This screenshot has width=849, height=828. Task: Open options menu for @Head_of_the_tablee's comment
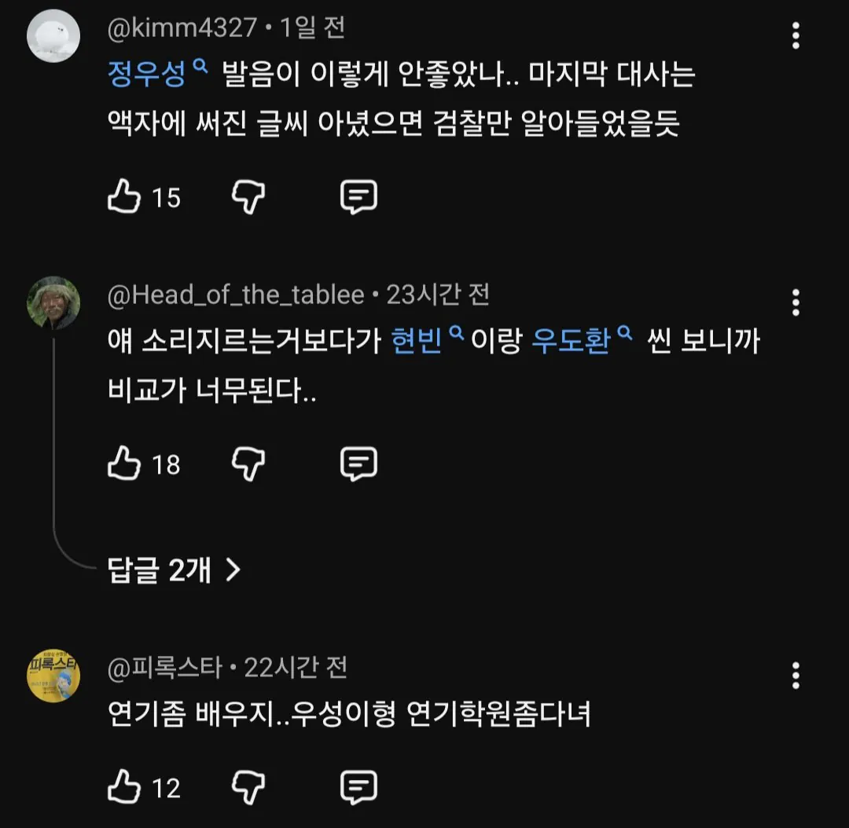tap(796, 302)
